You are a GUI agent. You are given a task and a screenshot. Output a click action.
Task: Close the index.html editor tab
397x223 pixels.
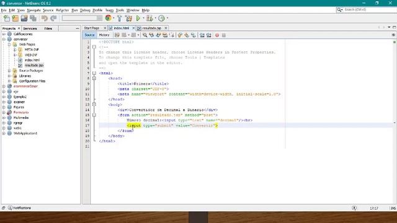[x=133, y=28]
